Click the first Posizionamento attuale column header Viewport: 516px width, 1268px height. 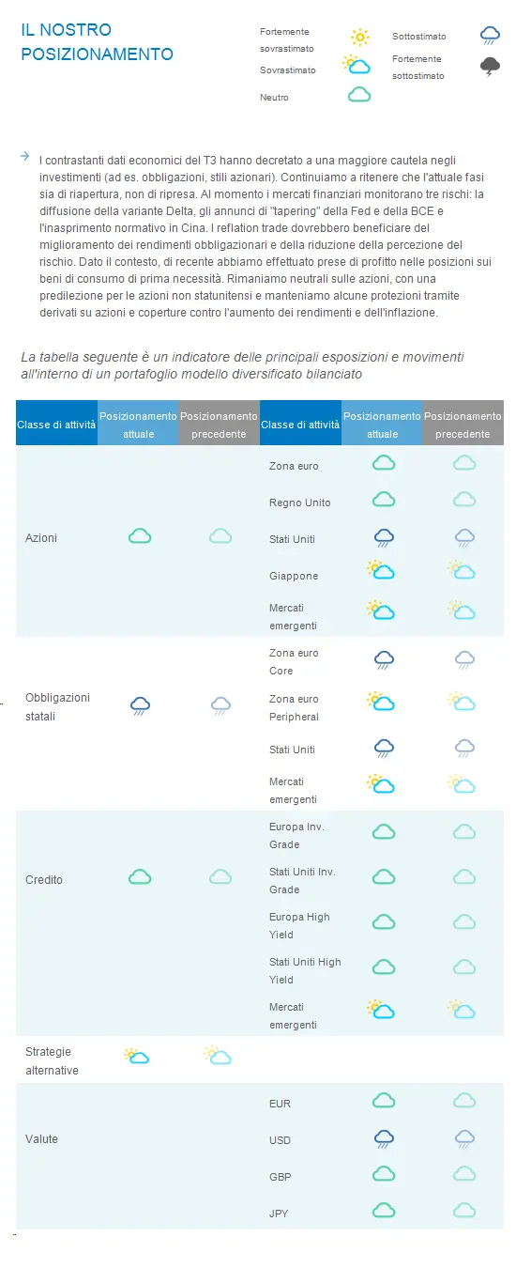138,423
